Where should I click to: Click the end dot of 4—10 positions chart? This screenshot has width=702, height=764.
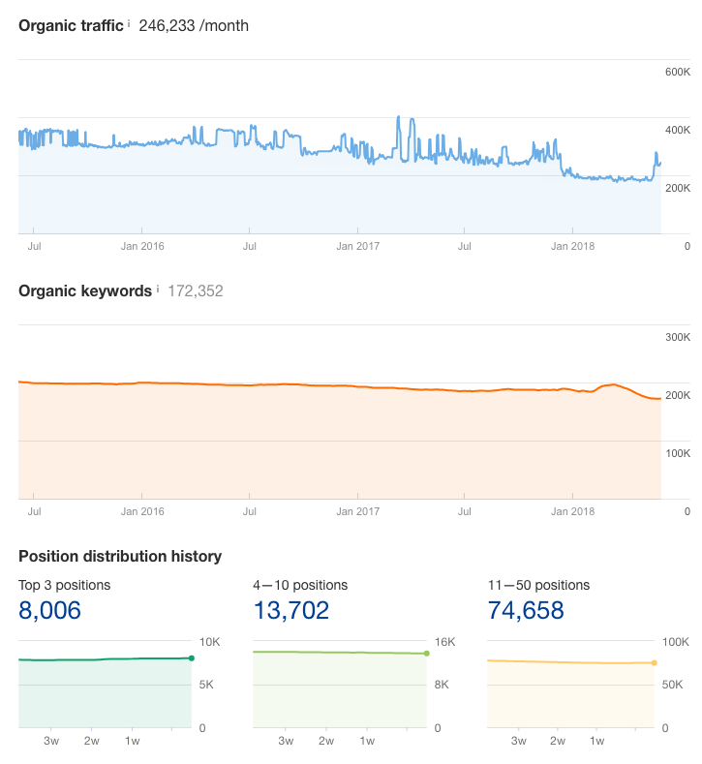[x=427, y=654]
